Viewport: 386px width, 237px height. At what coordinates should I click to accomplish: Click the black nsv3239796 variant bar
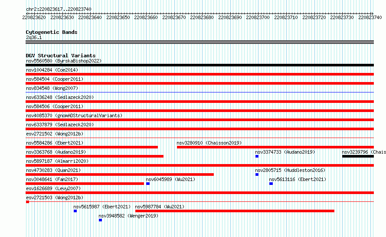[x=358, y=156]
